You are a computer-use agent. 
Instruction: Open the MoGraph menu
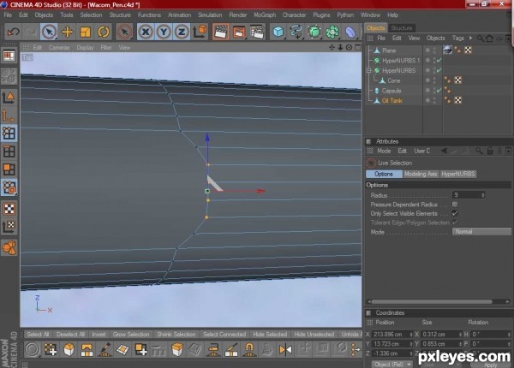click(x=265, y=15)
